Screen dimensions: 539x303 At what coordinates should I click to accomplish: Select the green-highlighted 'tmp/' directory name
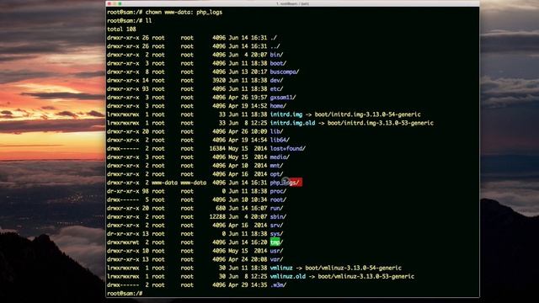pyautogui.click(x=276, y=242)
